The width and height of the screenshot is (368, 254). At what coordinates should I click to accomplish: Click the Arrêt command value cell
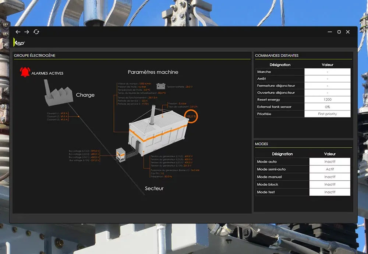point(327,79)
